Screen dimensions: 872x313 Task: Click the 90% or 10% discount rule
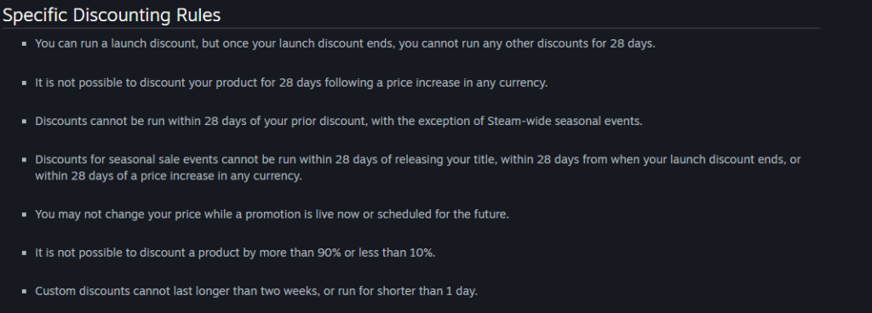pyautogui.click(x=235, y=253)
